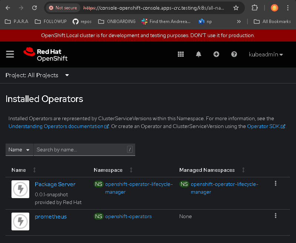Click the prometheus operator logo

[x=20, y=221]
